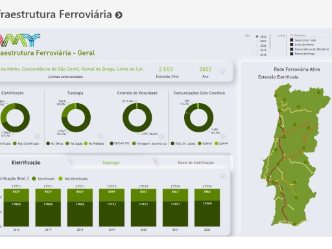Click the Infraestrutura Ferroviária - Geral title
This screenshot has width=332, height=249.
pyautogui.click(x=47, y=53)
